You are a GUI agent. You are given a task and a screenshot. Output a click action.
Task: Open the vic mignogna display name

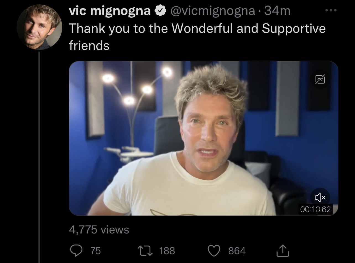point(110,11)
